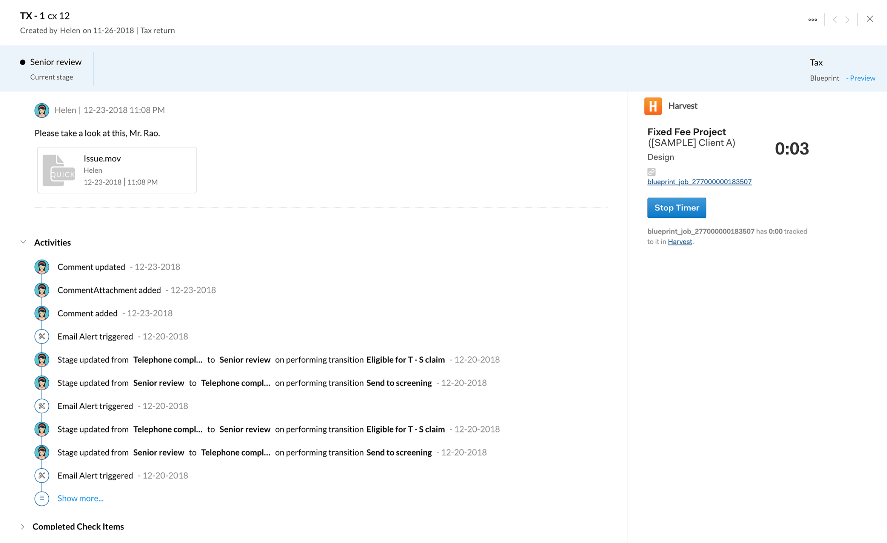Image resolution: width=887 pixels, height=543 pixels.
Task: Go to next record arrow
Action: click(847, 20)
